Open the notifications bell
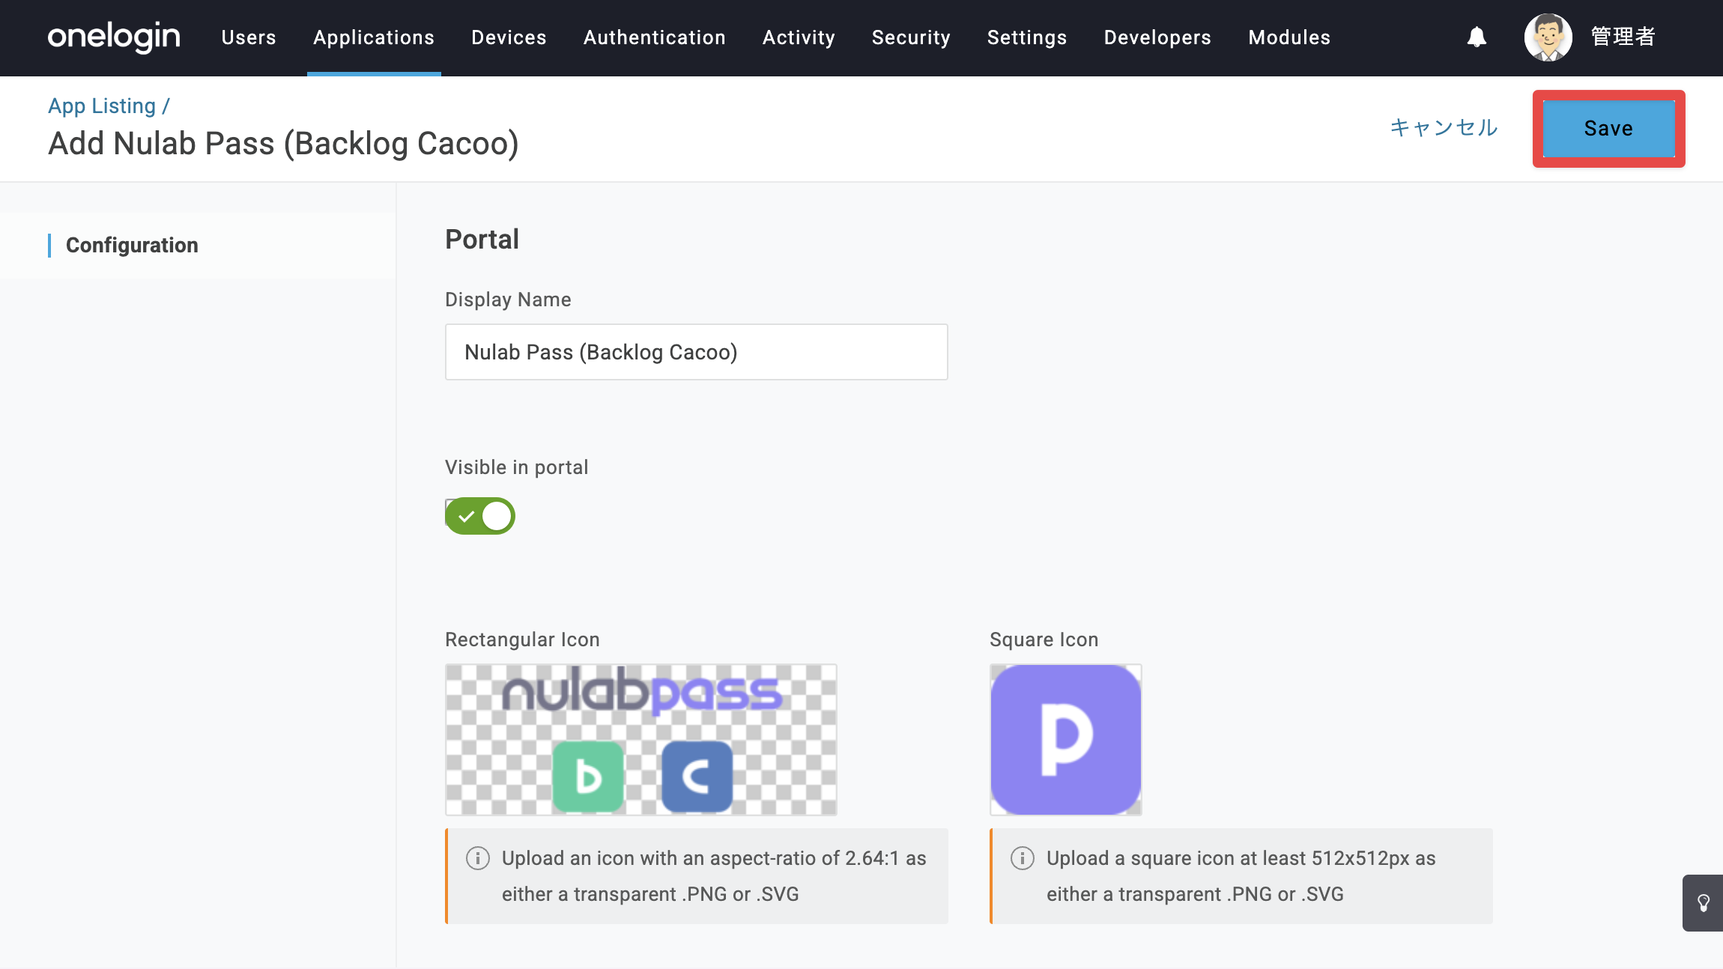This screenshot has height=969, width=1723. coord(1477,37)
